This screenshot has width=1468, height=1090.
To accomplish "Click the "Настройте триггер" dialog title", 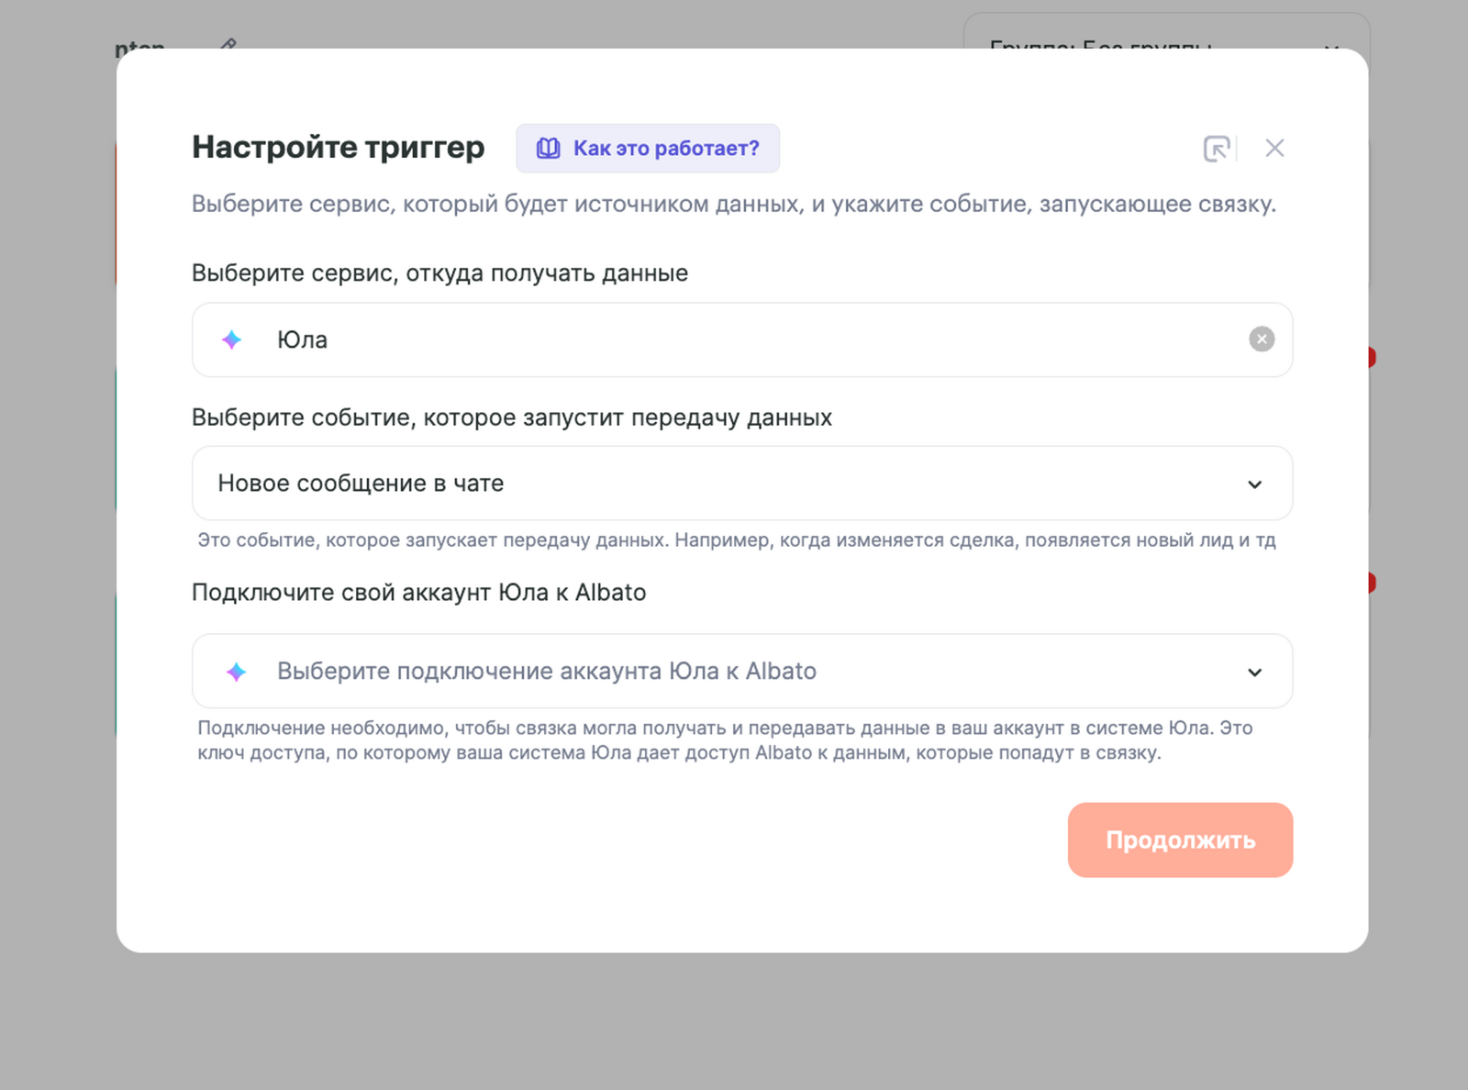I will pos(338,147).
